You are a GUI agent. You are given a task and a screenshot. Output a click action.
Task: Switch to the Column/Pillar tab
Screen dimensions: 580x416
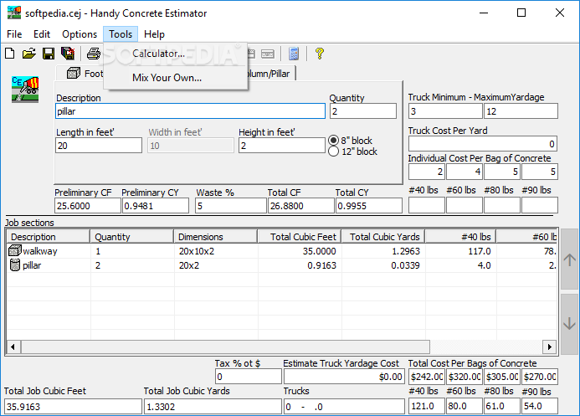pos(271,74)
